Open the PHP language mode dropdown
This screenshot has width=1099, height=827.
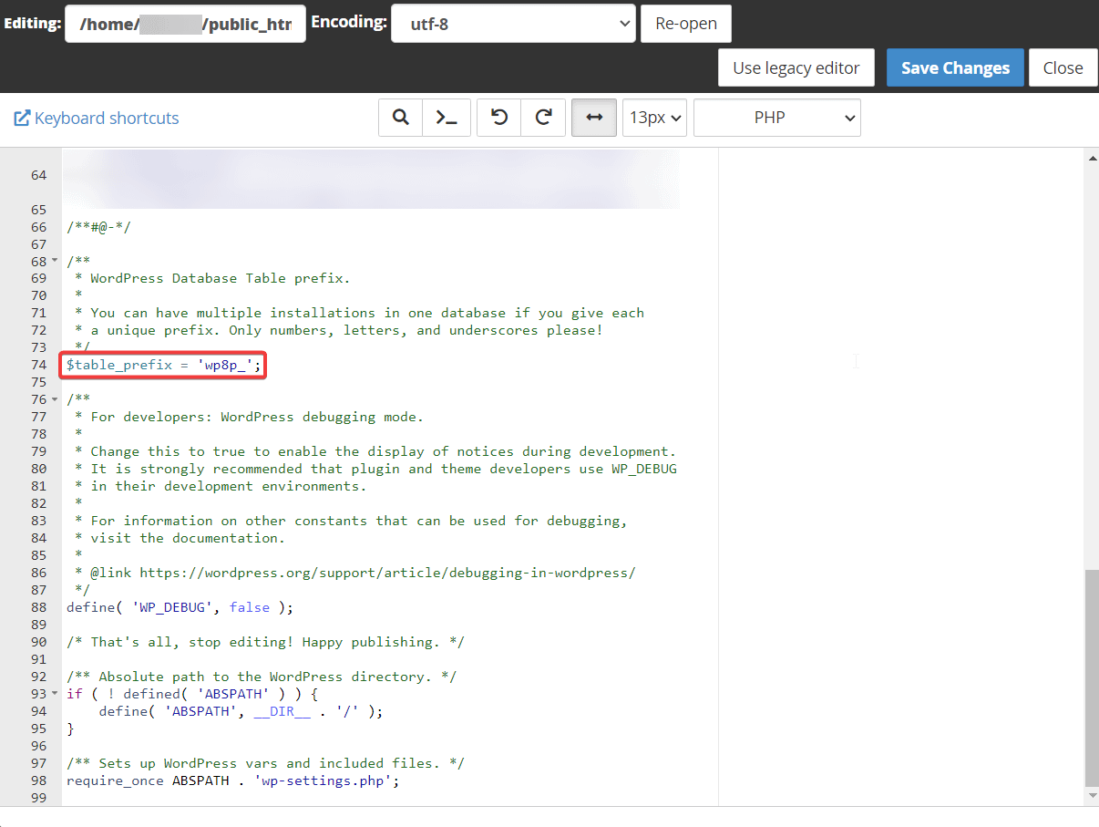coord(776,118)
